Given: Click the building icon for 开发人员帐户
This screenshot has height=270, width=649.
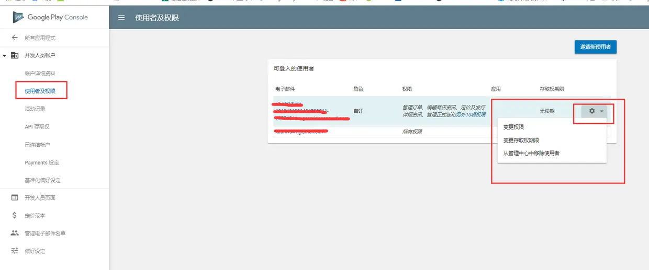Looking at the screenshot, I should click(x=15, y=55).
